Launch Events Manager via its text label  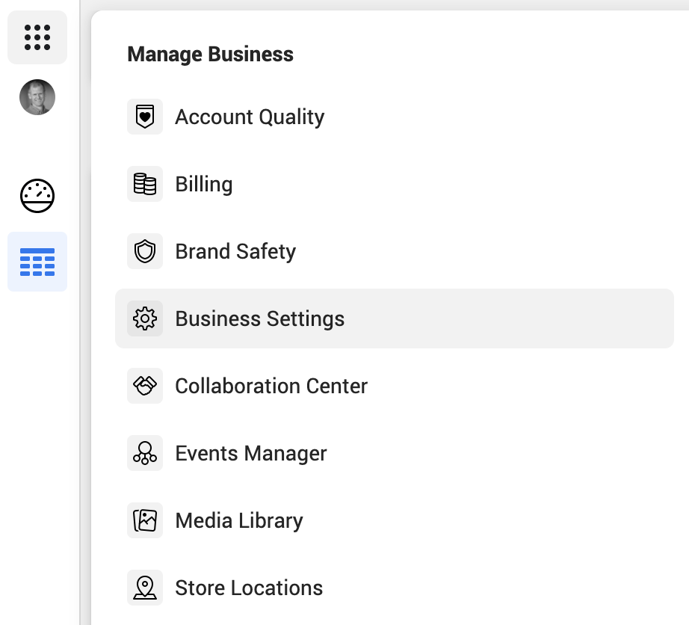pyautogui.click(x=250, y=454)
